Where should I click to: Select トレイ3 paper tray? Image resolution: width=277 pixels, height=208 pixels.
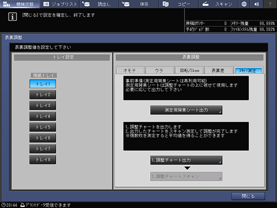[43, 106]
